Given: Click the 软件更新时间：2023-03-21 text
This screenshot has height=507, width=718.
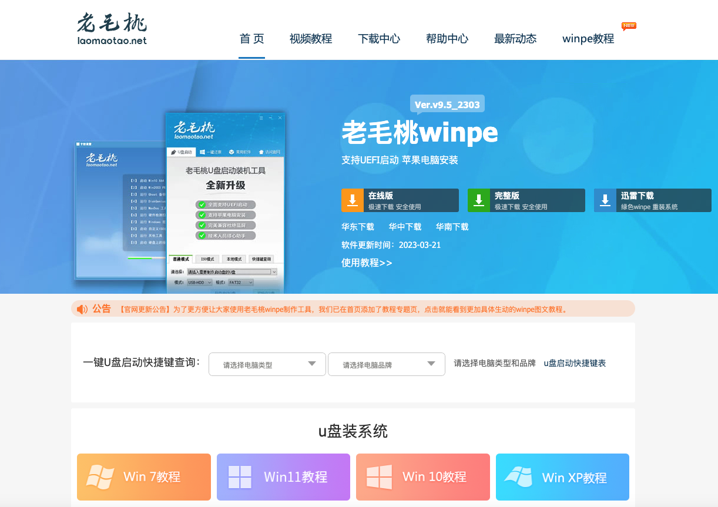Looking at the screenshot, I should pyautogui.click(x=391, y=245).
